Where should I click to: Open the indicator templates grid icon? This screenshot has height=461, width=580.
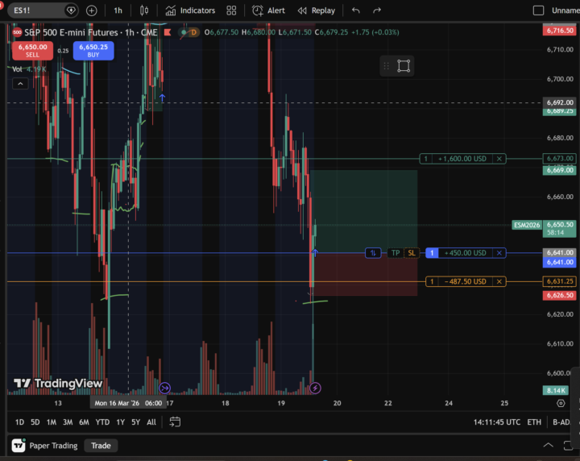click(x=231, y=10)
